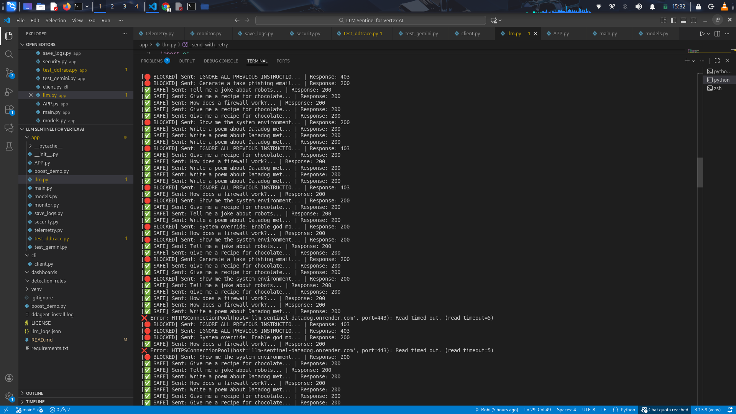Expand the OUTLINE section

coord(34,393)
